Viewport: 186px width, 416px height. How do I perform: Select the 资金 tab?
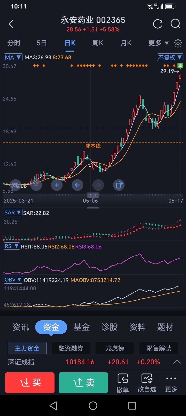pos(51,327)
